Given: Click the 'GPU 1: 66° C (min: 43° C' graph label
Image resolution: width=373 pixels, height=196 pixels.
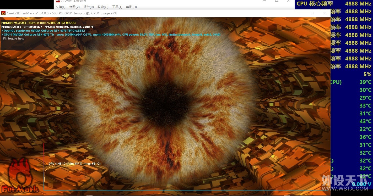Looking at the screenshot, I should 74,164.
